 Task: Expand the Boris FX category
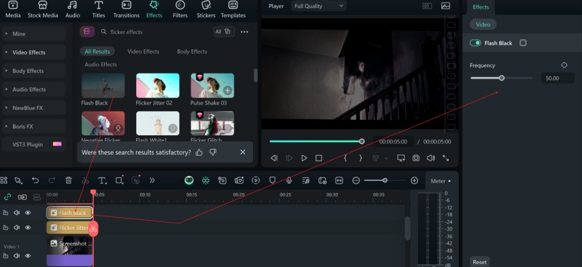[33, 127]
